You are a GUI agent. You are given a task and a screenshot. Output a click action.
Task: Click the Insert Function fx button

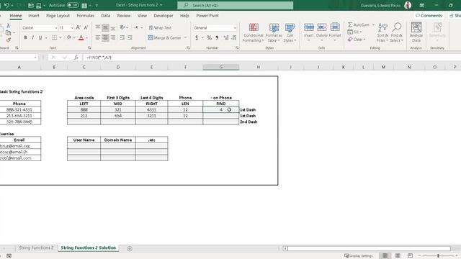pos(76,58)
